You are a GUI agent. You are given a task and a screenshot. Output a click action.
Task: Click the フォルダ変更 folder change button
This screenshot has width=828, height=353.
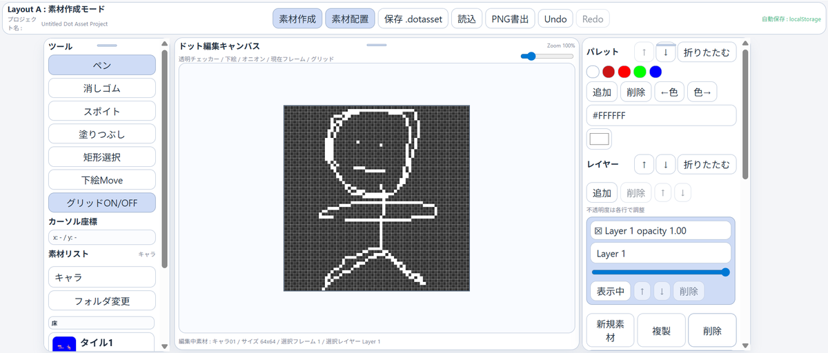click(102, 301)
